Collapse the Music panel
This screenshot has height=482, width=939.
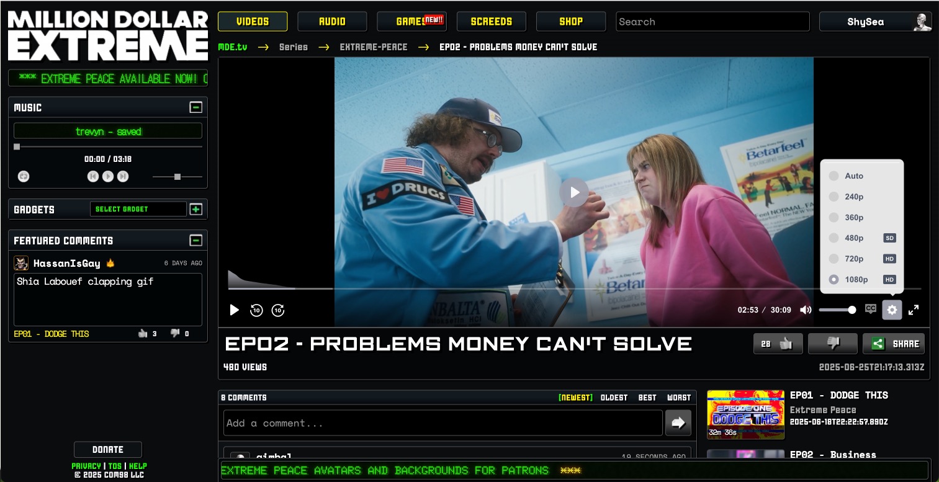[x=195, y=107]
